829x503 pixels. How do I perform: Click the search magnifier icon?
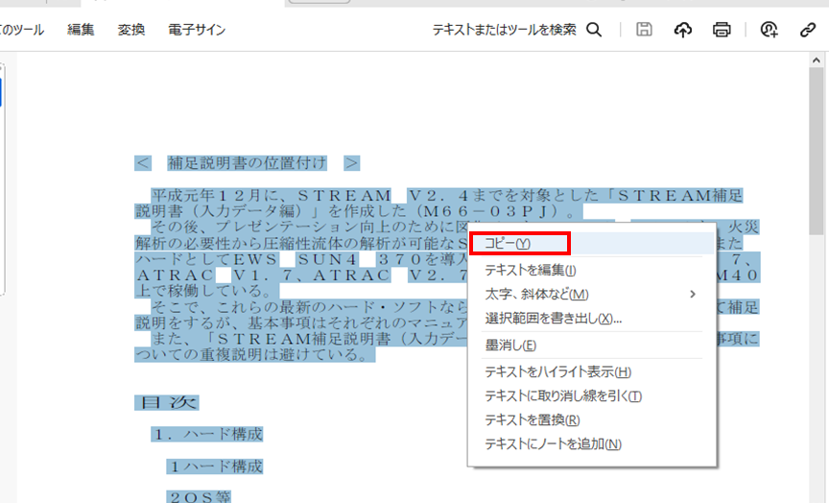[594, 30]
